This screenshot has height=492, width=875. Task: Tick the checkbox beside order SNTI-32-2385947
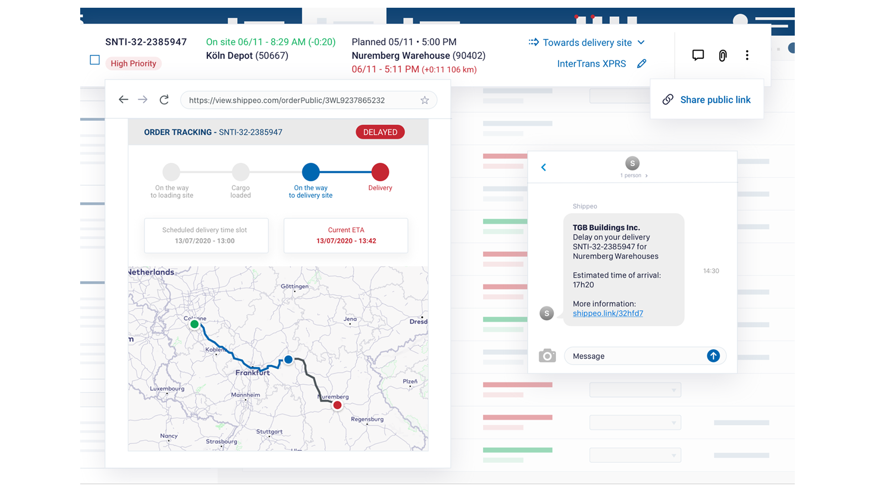pos(95,60)
